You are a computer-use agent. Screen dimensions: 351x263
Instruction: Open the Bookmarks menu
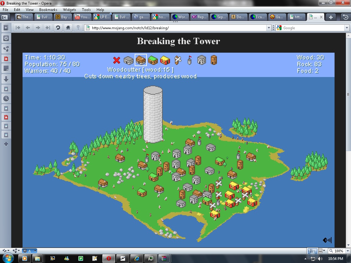[x=48, y=10]
